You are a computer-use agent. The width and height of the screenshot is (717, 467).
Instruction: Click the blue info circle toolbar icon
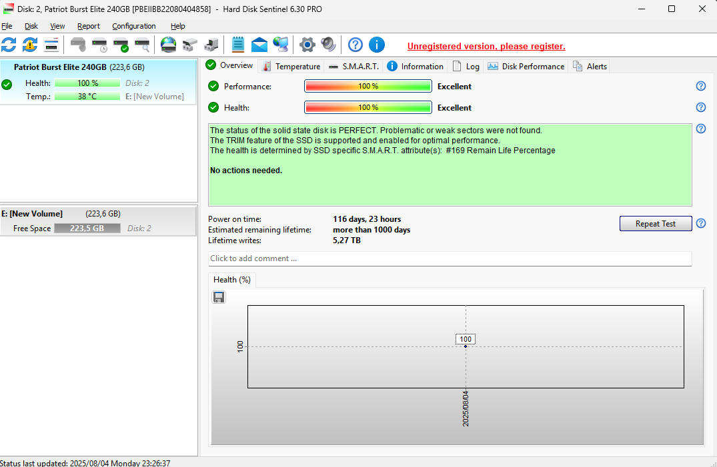pos(377,45)
